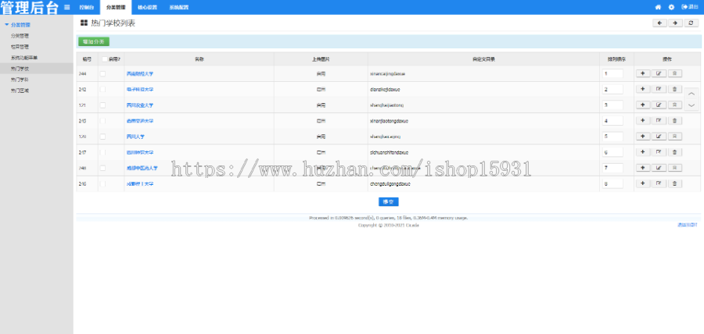Click the scroll-down chevron at right edge
The image size is (704, 334).
pos(691,105)
